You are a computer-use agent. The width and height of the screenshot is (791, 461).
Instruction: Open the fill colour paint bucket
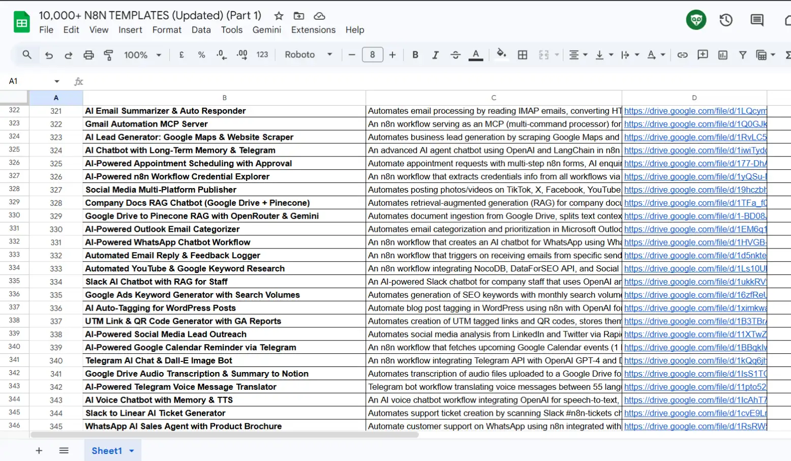[501, 54]
